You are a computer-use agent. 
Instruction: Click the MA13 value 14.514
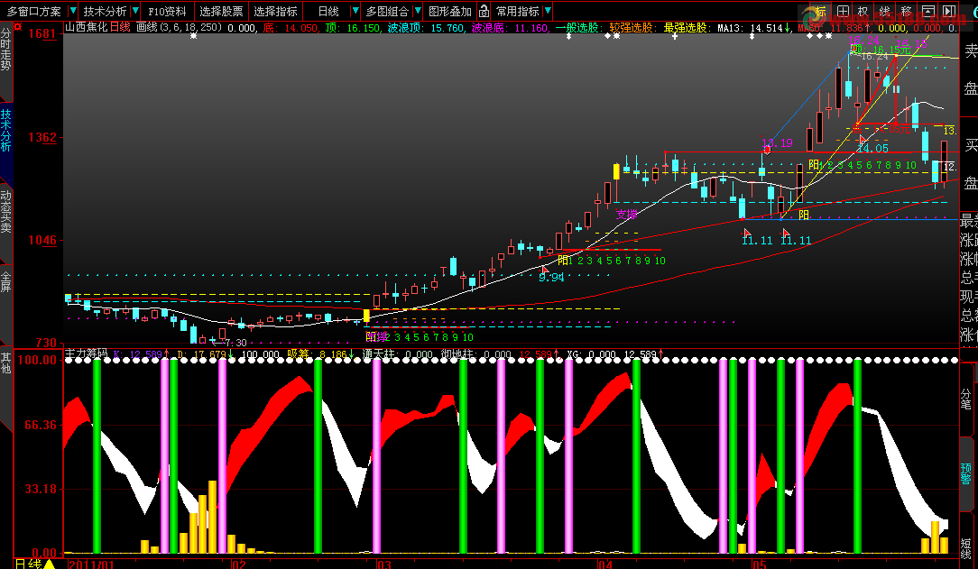coord(767,28)
